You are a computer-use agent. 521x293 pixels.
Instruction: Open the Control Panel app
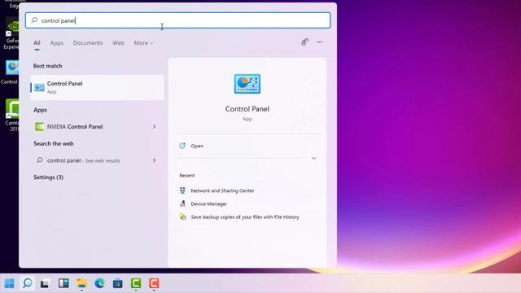pos(197,146)
